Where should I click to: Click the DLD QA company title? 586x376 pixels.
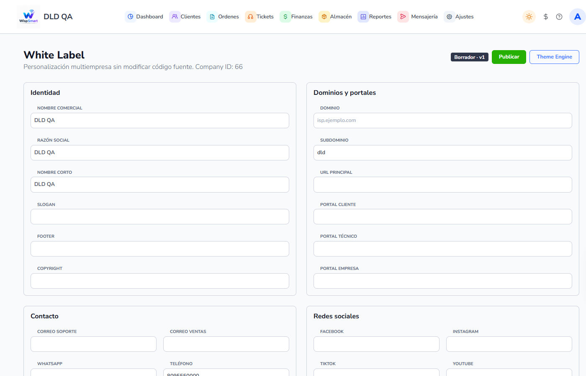(58, 17)
